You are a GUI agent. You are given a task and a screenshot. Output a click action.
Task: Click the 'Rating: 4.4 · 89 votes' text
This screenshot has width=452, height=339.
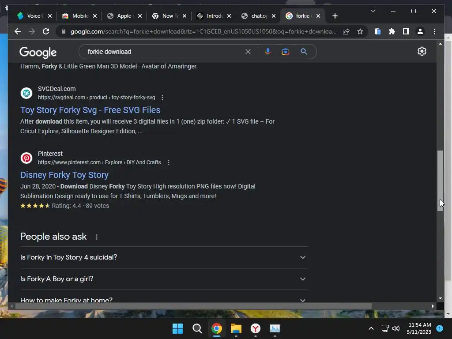click(x=80, y=206)
